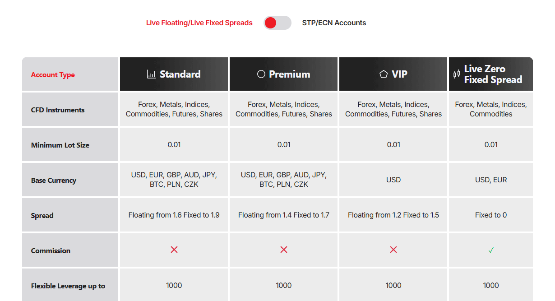Click the Flexible Leverage up to row label

coord(68,286)
